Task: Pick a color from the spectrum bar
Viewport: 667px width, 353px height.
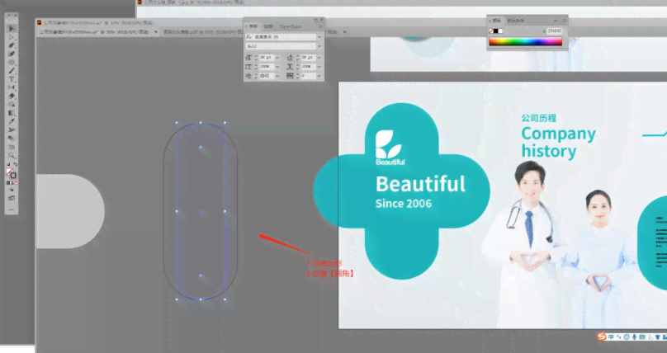Action: 526,41
